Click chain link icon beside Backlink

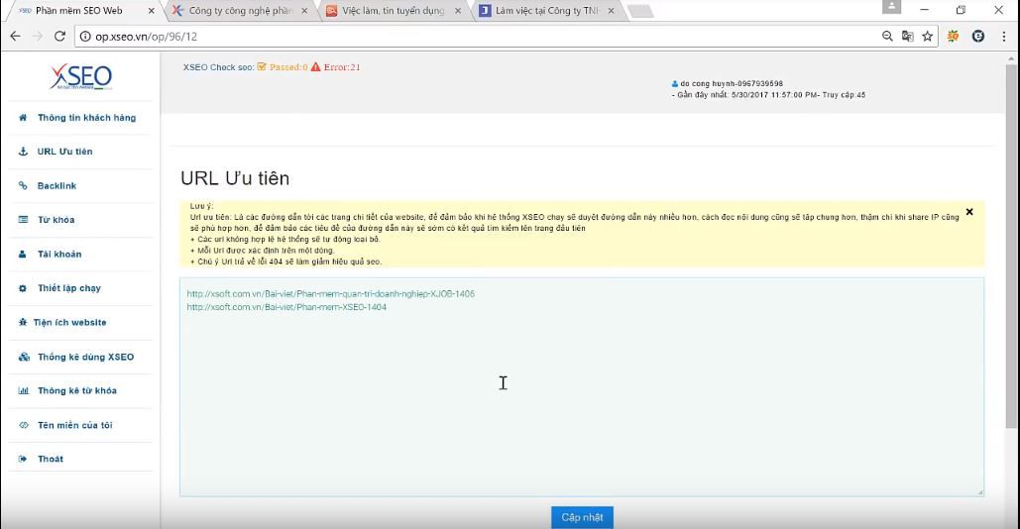click(x=23, y=186)
